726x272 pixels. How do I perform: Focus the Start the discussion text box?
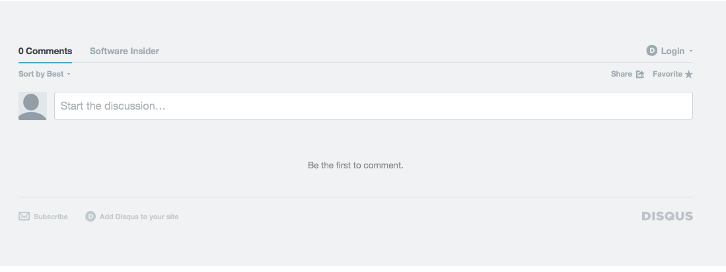tap(373, 106)
